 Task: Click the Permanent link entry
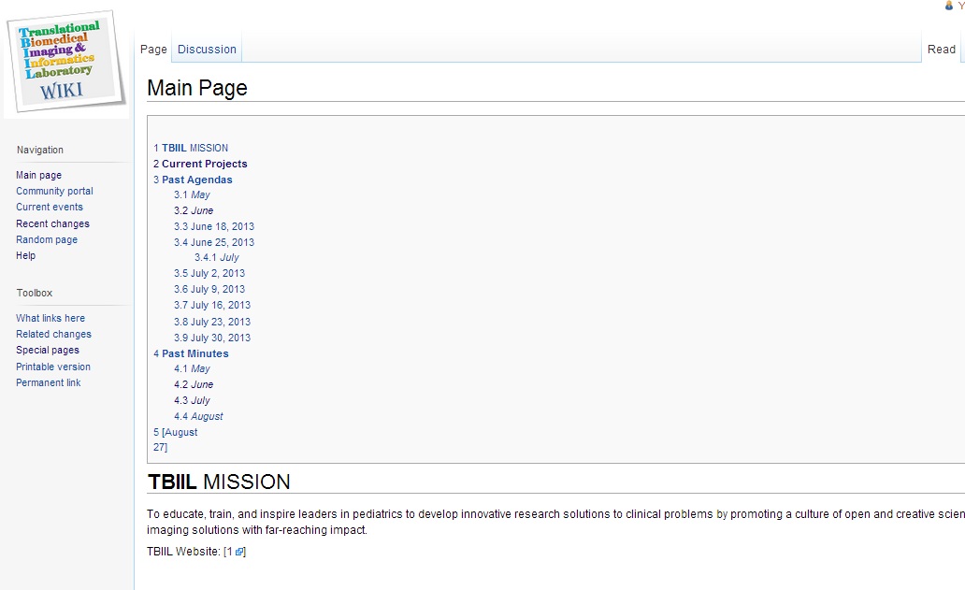tap(48, 382)
